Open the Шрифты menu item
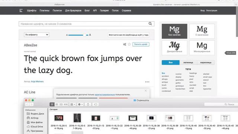Screen dimensions: 238x134 [32, 10]
